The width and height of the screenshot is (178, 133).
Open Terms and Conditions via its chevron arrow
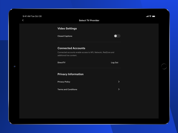click(x=119, y=89)
